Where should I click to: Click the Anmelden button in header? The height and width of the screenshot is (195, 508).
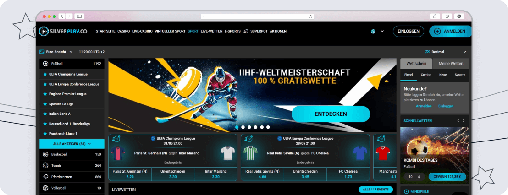click(450, 32)
